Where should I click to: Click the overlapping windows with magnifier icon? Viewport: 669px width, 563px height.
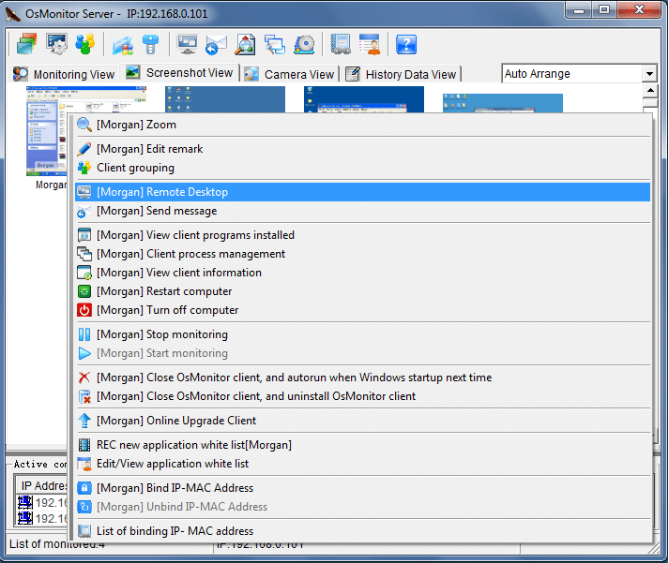pos(274,44)
